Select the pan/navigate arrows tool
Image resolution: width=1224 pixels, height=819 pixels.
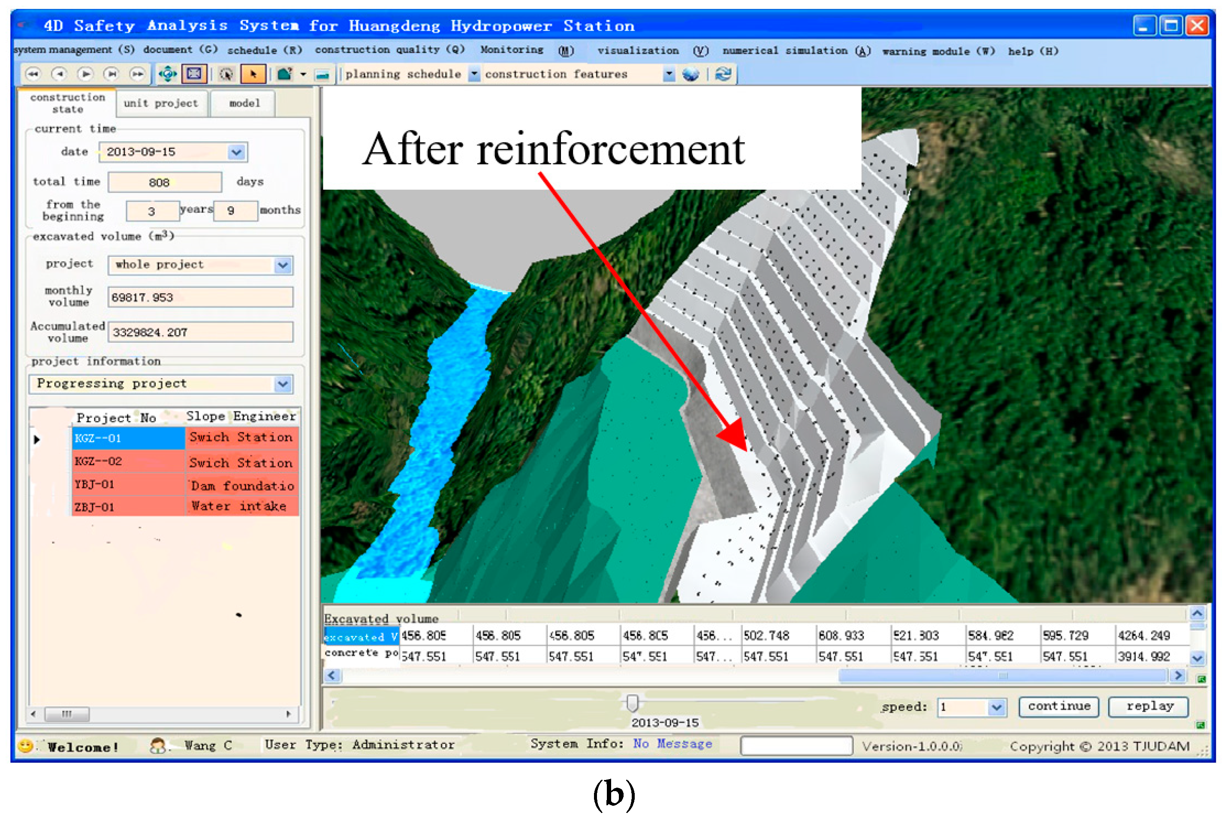[x=167, y=74]
